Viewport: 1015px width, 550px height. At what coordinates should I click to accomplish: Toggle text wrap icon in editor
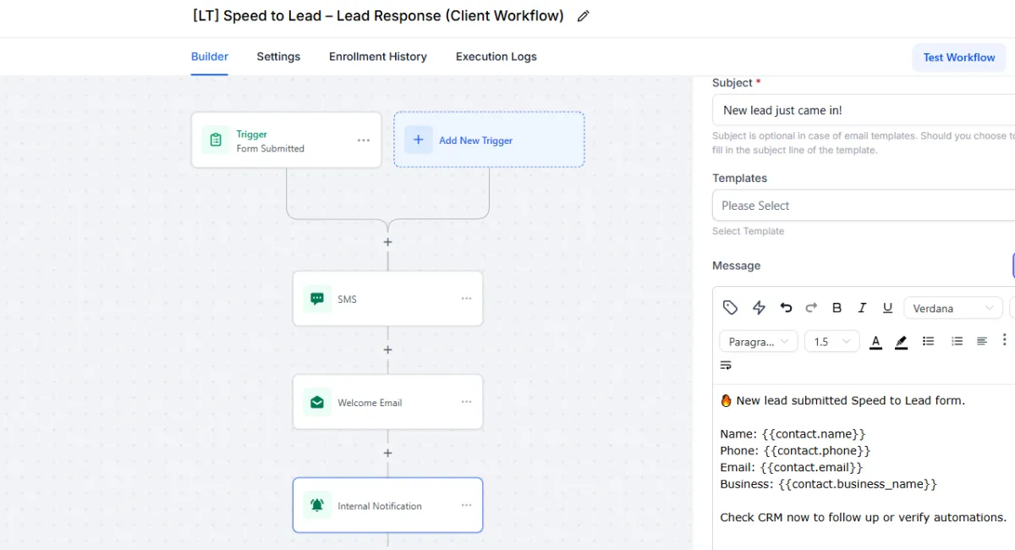click(x=726, y=366)
